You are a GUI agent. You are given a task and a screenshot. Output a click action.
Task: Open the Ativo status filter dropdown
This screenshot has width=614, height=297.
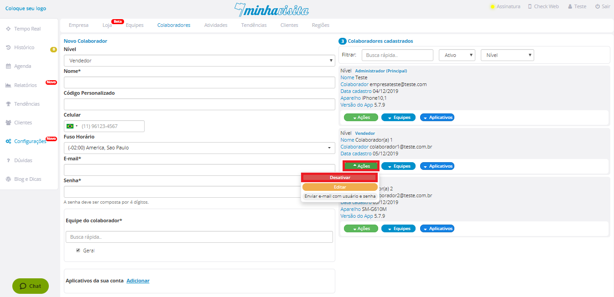pyautogui.click(x=457, y=55)
